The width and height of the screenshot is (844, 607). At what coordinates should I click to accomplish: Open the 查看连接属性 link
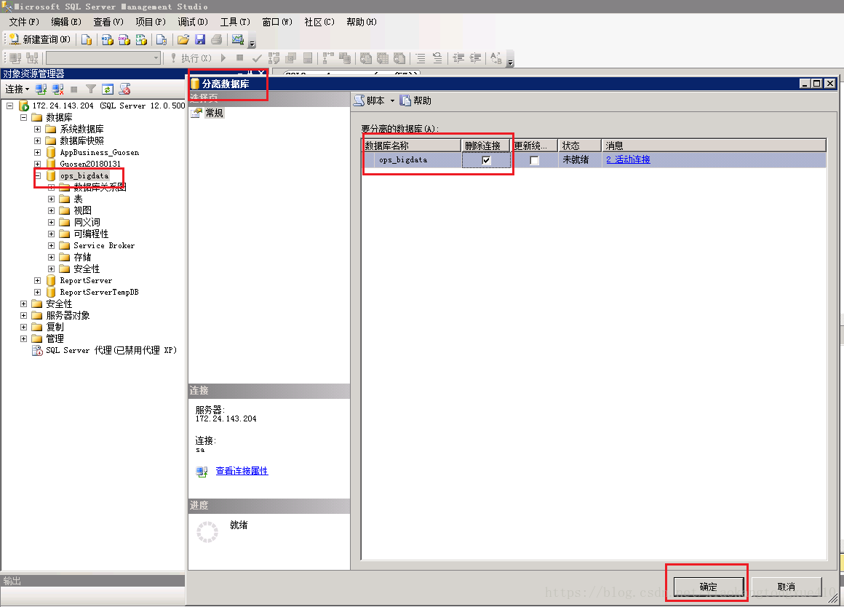click(242, 471)
